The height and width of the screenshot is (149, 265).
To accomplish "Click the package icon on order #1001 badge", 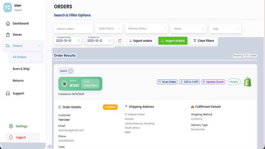I will 64,84.
